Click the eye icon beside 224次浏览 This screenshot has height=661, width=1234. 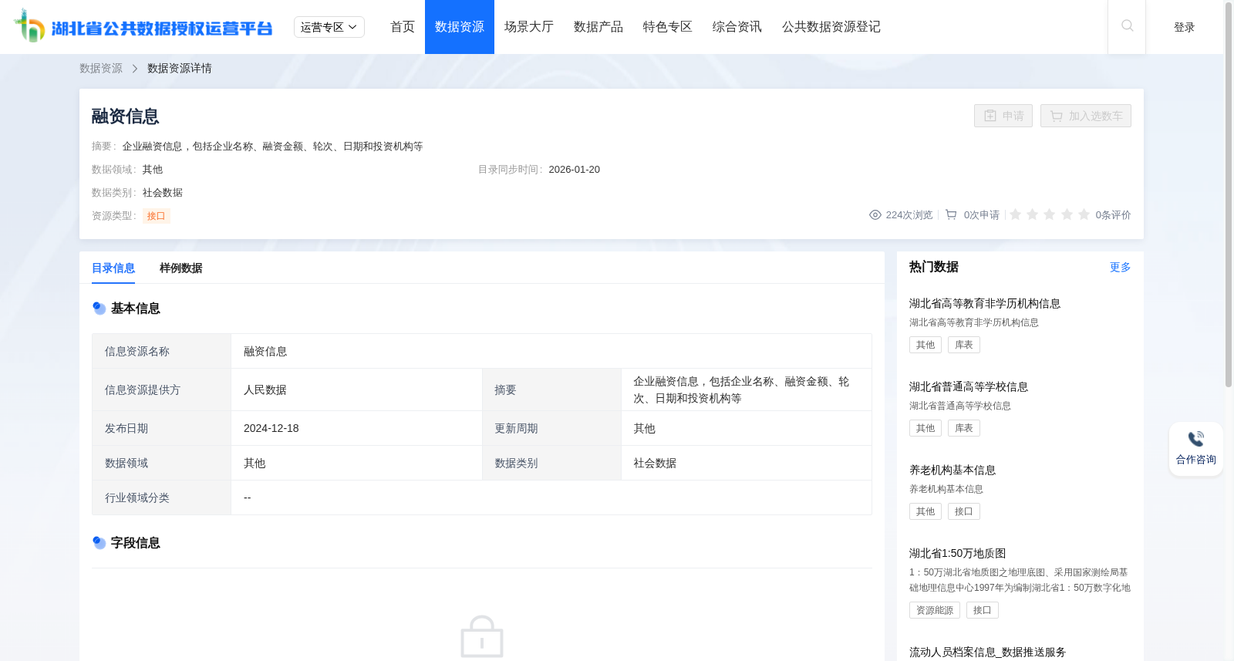tap(875, 215)
